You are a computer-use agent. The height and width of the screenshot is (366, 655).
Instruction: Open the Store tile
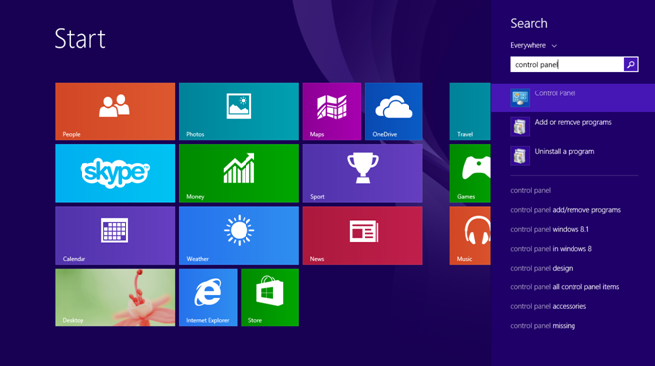(x=270, y=297)
